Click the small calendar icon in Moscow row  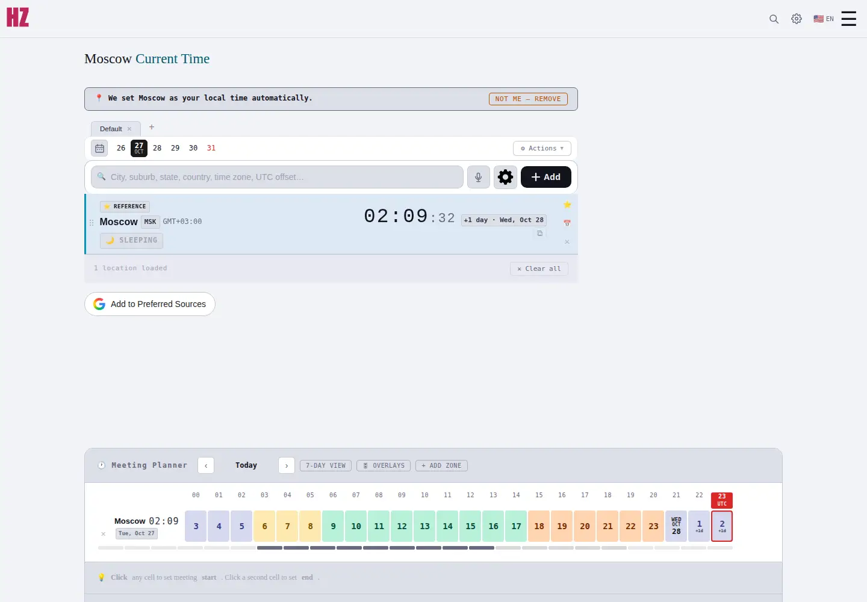coord(567,223)
